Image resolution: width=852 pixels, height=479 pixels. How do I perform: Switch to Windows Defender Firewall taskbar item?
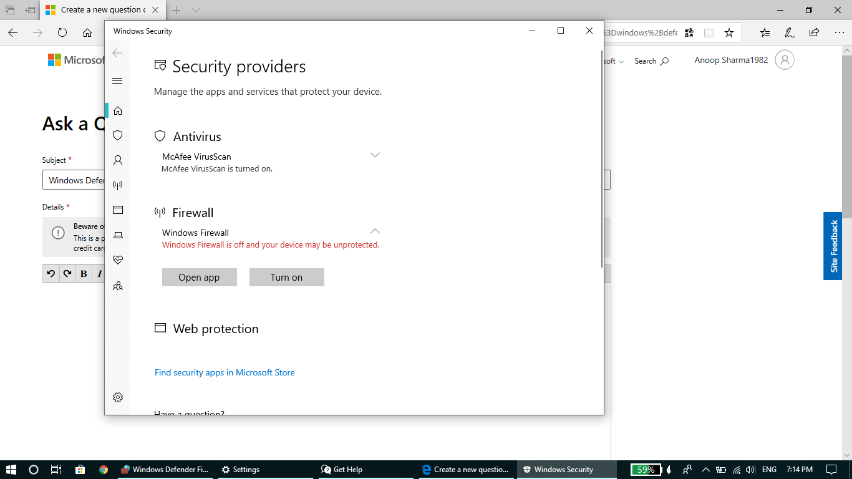click(165, 470)
